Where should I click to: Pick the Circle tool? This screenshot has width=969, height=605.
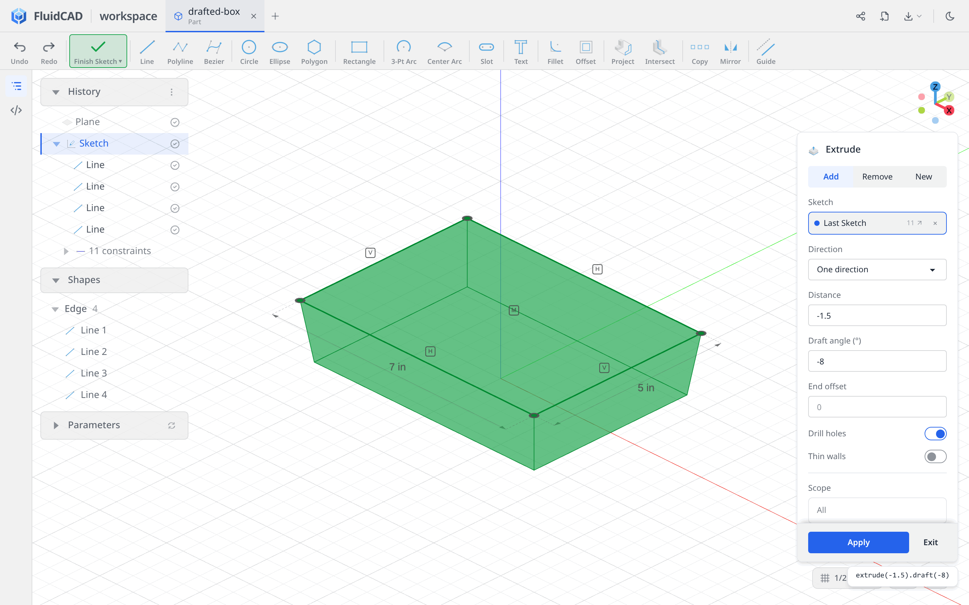click(249, 52)
